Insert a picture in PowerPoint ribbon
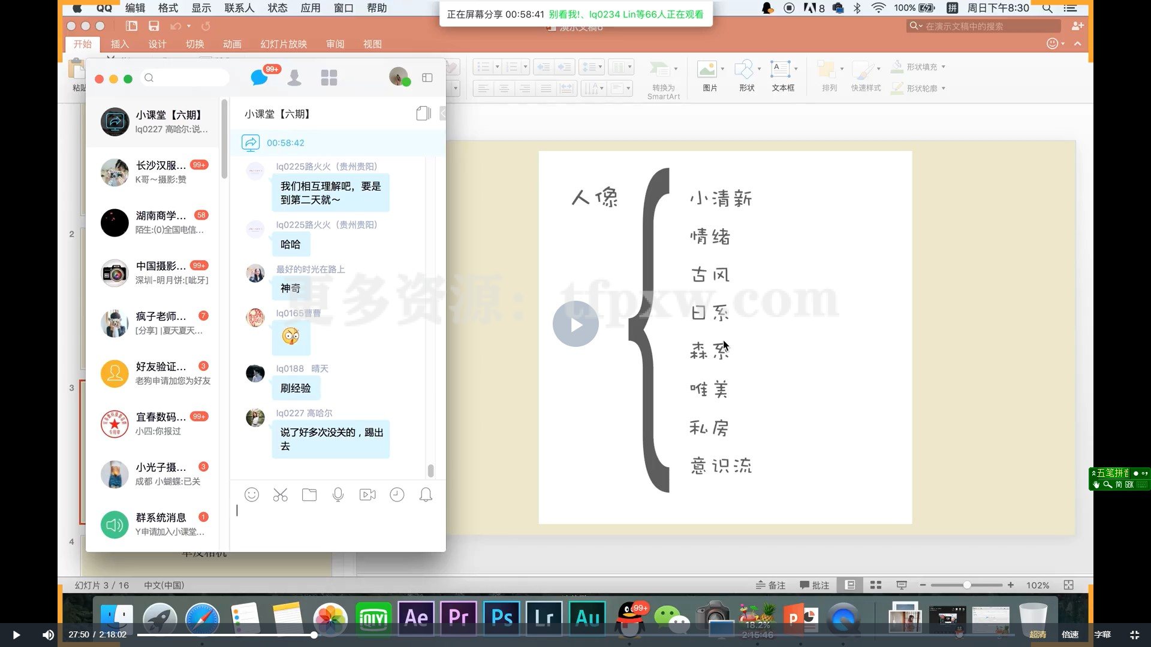Screen dimensions: 1151x647 pyautogui.click(x=707, y=69)
